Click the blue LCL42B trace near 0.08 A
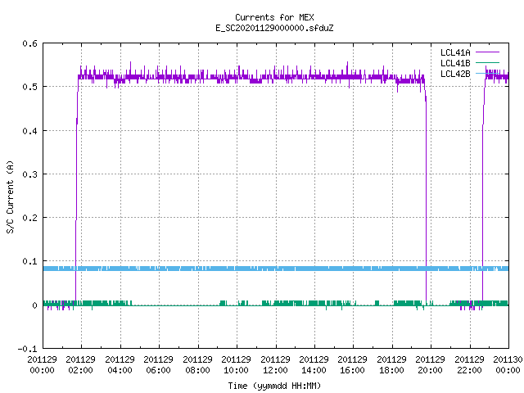Viewport: 524px width, 393px height. click(276, 269)
